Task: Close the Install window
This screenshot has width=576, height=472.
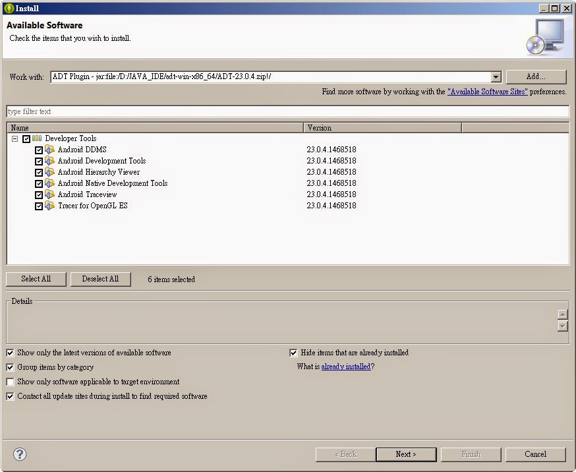Action: click(x=567, y=8)
